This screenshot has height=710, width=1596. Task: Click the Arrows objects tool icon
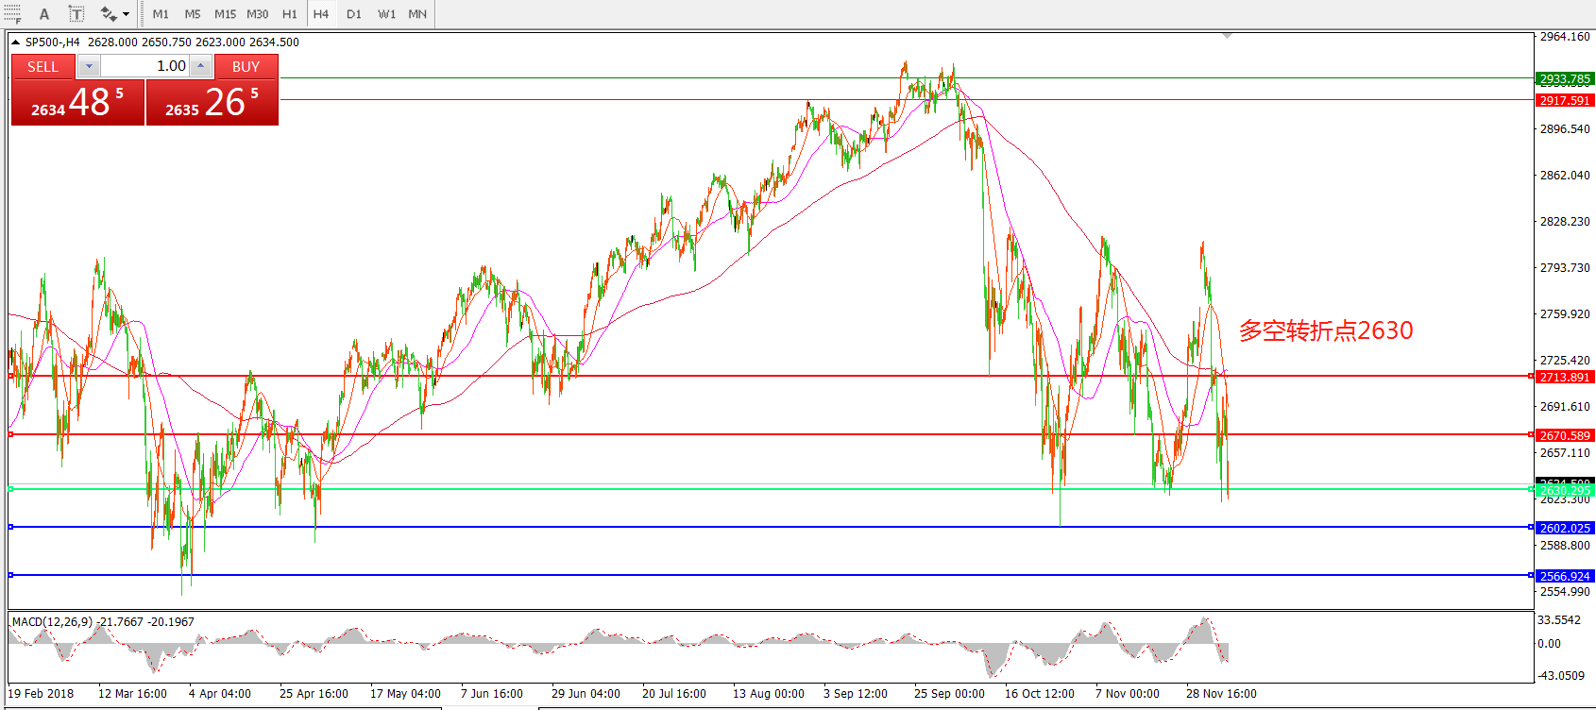click(109, 14)
